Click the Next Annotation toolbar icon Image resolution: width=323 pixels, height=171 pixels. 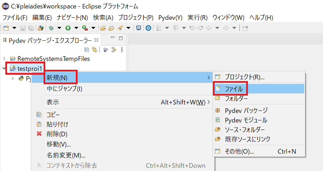coord(159,28)
